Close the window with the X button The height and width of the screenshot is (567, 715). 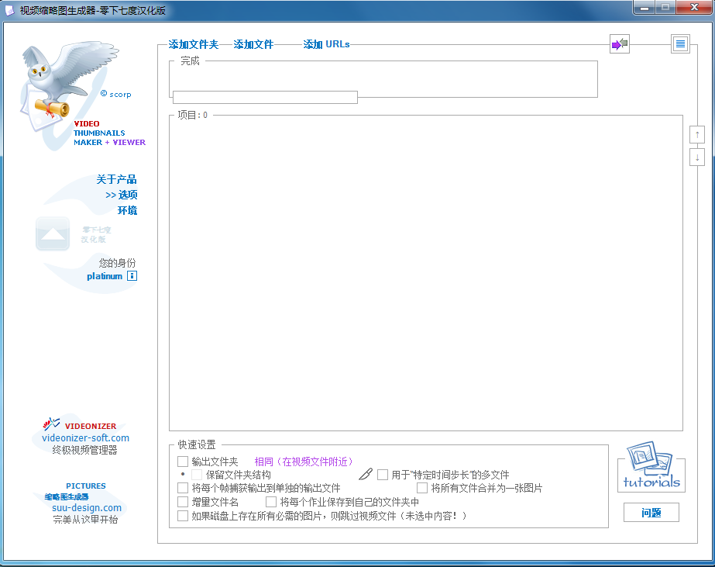point(694,7)
